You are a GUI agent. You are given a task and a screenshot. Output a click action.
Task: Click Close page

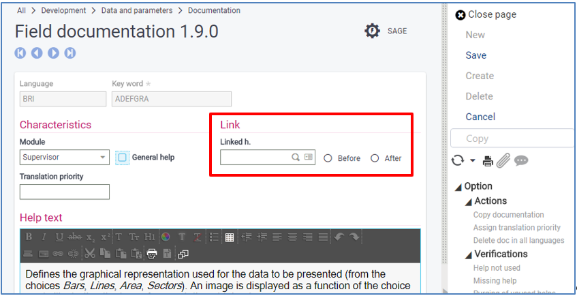[x=486, y=14]
